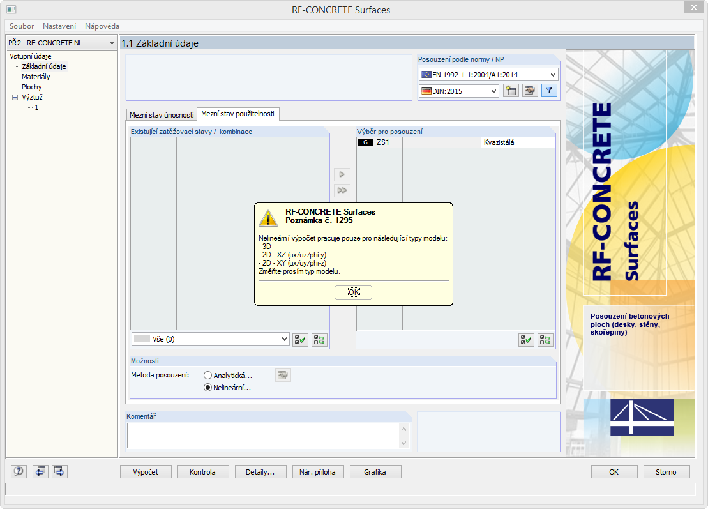Open the Nastavení menu

tap(59, 26)
